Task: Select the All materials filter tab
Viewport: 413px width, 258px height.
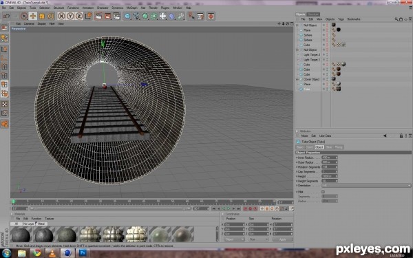Action: pyautogui.click(x=16, y=224)
